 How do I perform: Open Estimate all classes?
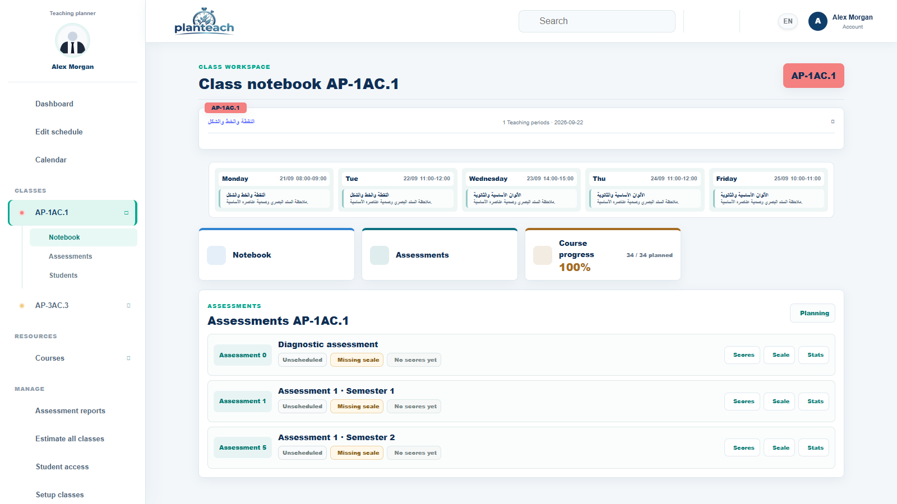70,439
